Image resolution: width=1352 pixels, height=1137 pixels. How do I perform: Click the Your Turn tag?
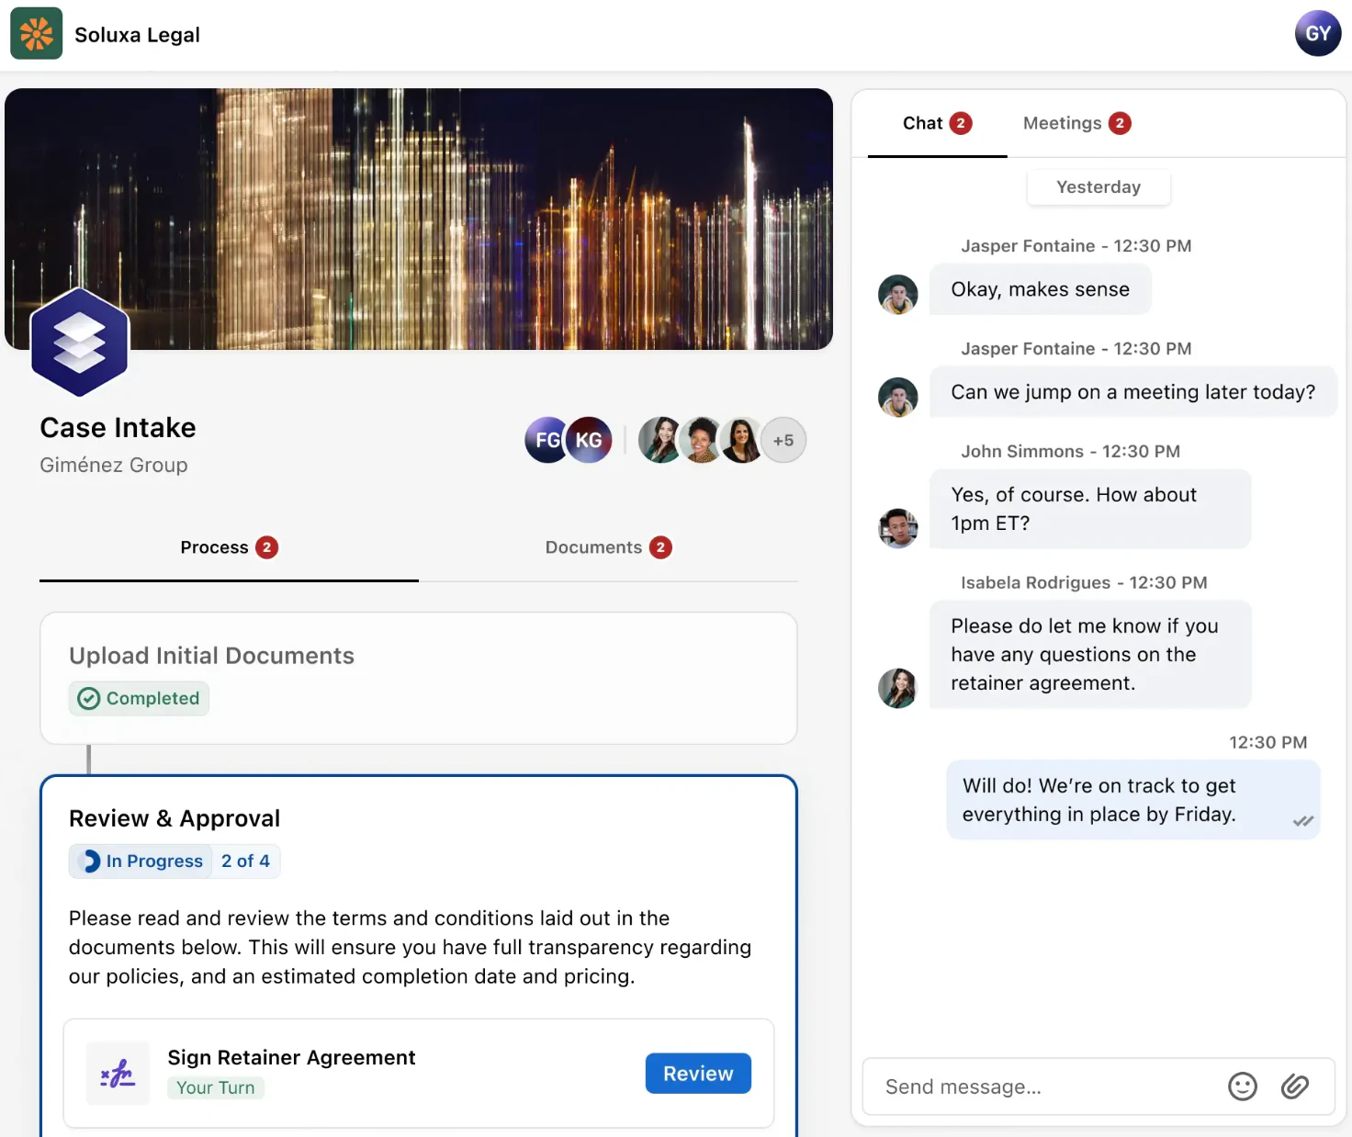tap(216, 1087)
